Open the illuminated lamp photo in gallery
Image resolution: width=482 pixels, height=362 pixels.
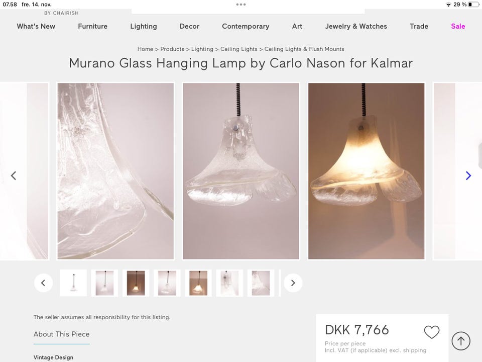(x=366, y=171)
